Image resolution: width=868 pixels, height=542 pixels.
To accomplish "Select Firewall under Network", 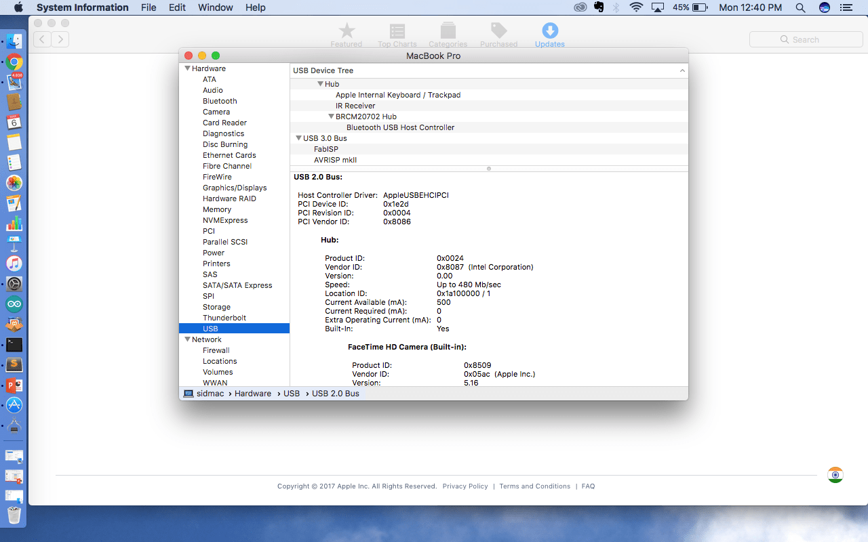I will (x=216, y=350).
